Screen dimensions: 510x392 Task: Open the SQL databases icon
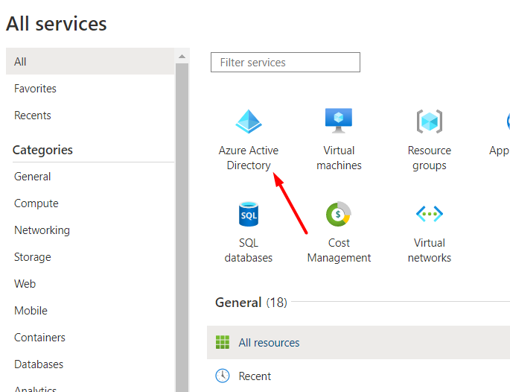coord(249,214)
